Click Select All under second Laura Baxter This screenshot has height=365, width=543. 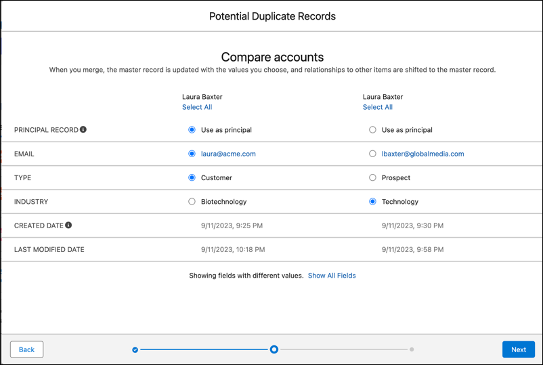point(377,107)
